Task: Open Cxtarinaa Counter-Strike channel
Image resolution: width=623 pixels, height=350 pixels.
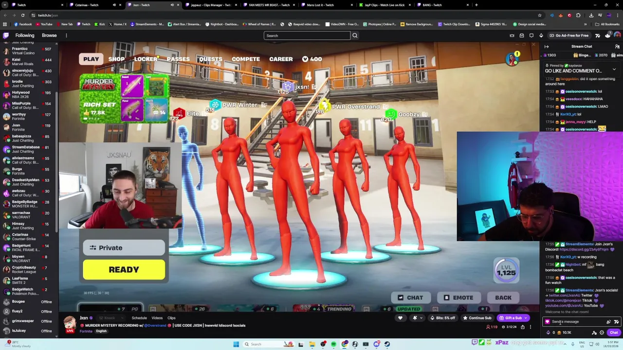Action: [28, 237]
